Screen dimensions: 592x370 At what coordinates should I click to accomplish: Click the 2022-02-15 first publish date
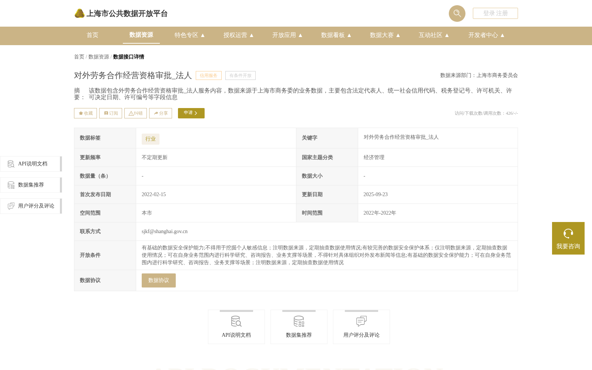click(x=154, y=195)
